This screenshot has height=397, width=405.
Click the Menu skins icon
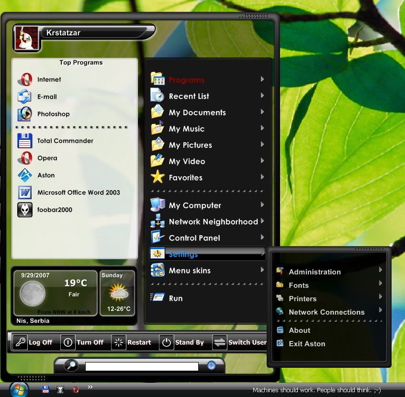point(157,270)
